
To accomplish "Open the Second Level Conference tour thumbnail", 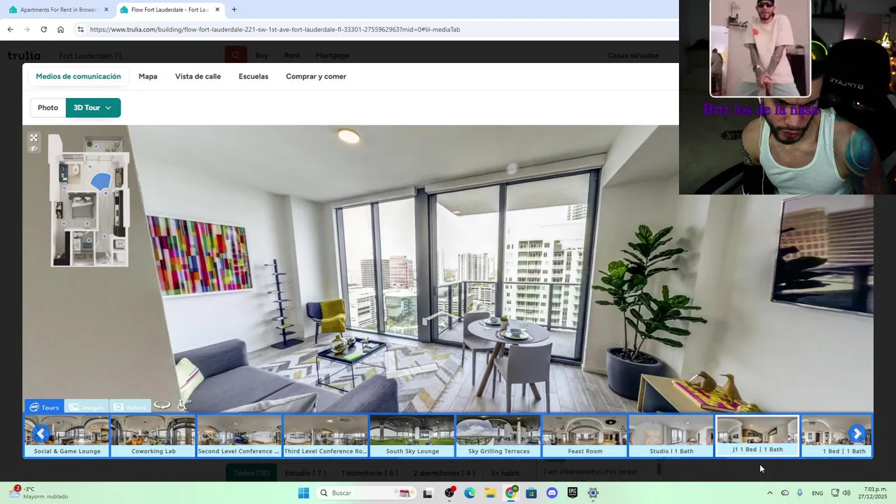I will (x=239, y=436).
